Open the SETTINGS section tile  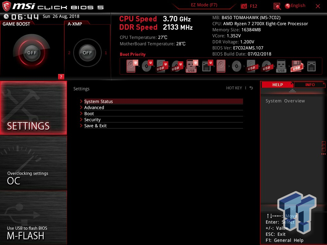click(x=33, y=108)
